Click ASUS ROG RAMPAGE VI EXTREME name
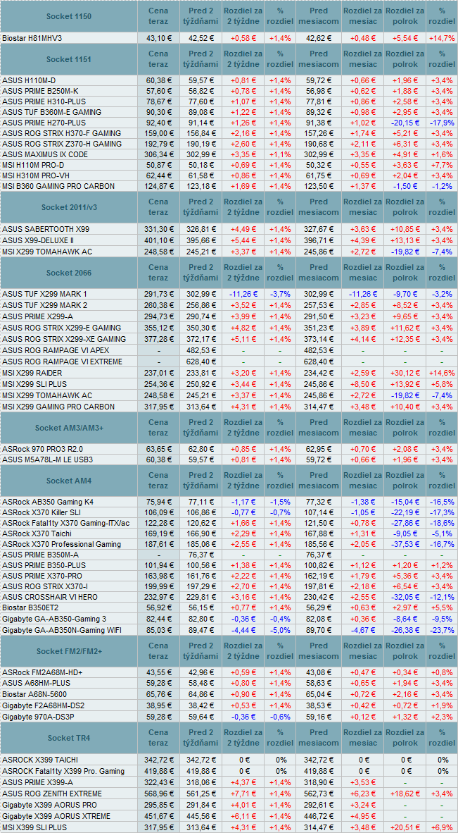Viewport: 458px width, 833px height. click(x=62, y=362)
